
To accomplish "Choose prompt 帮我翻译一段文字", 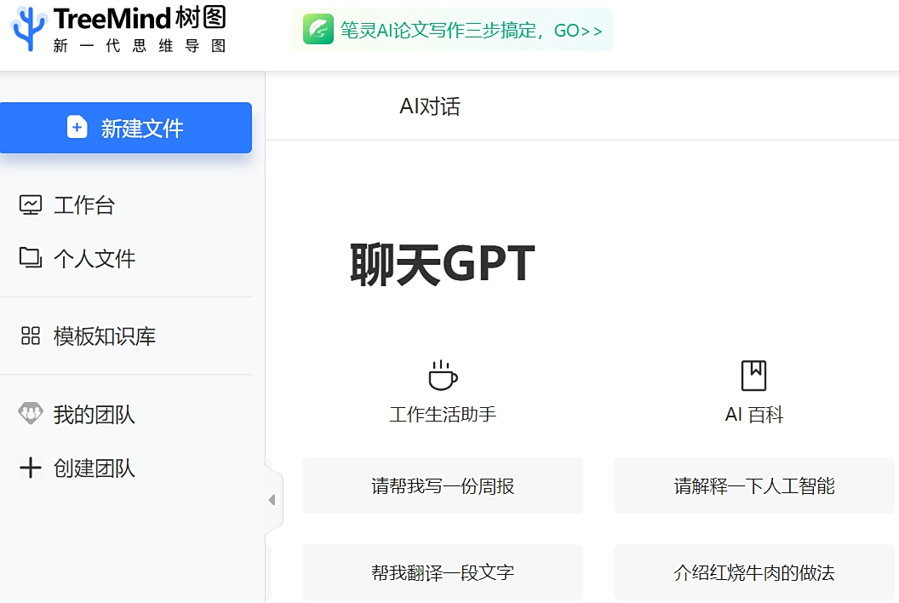I will click(x=443, y=572).
